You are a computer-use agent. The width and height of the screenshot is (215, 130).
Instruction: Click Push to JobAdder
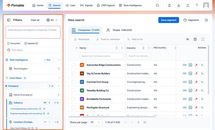tap(108, 39)
